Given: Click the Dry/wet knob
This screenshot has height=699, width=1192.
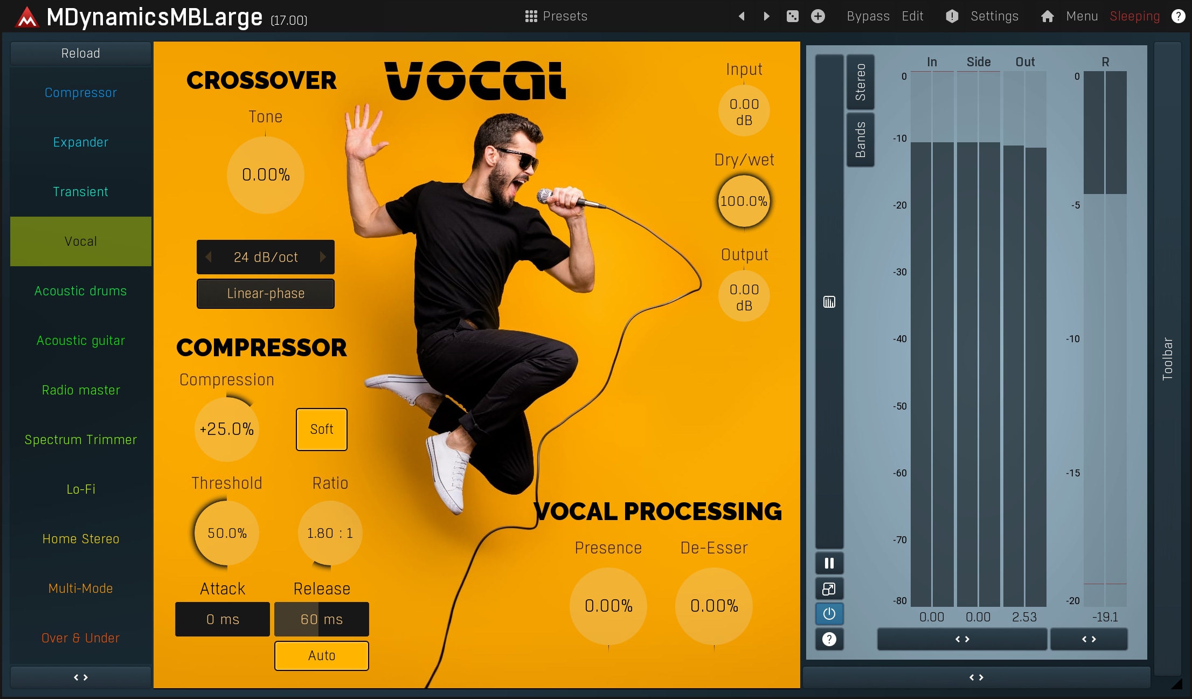Looking at the screenshot, I should [744, 202].
